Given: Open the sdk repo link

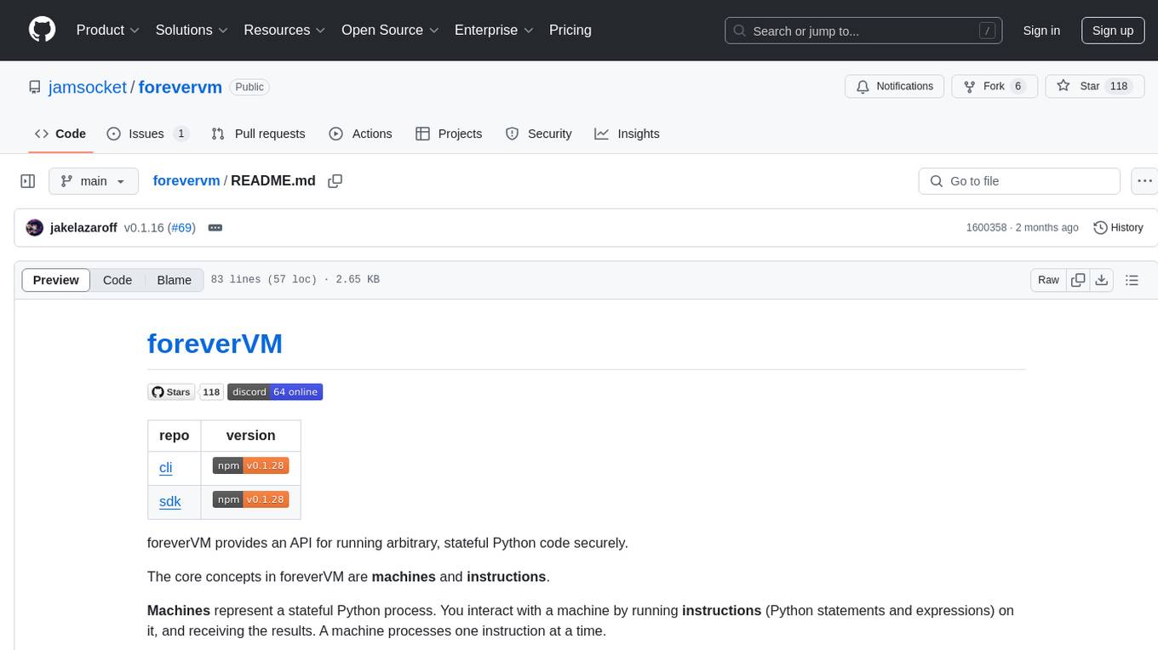Looking at the screenshot, I should point(170,501).
